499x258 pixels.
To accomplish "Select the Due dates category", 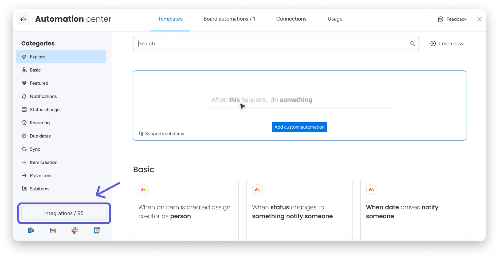I will click(61, 136).
